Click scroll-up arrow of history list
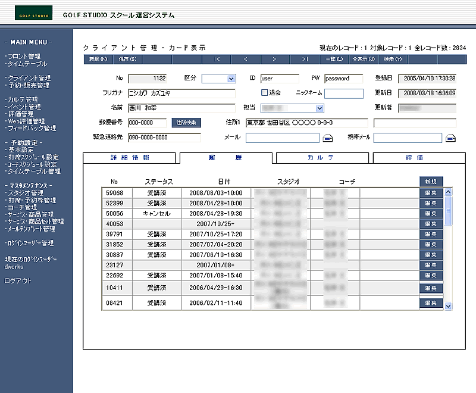This screenshot has height=393, width=476. 449,192
